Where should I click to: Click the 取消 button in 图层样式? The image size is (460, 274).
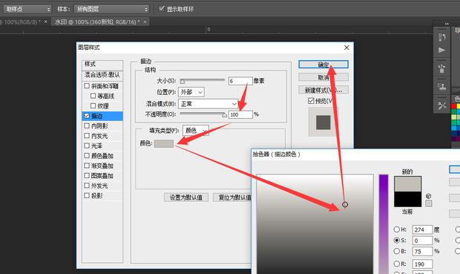323,77
